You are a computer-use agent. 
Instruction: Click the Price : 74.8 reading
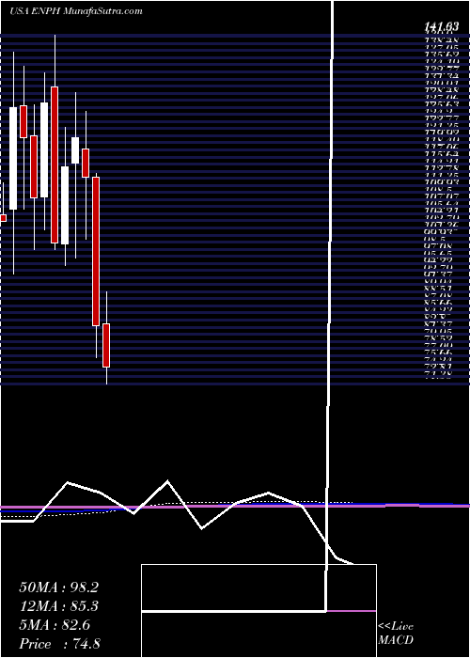tap(59, 644)
